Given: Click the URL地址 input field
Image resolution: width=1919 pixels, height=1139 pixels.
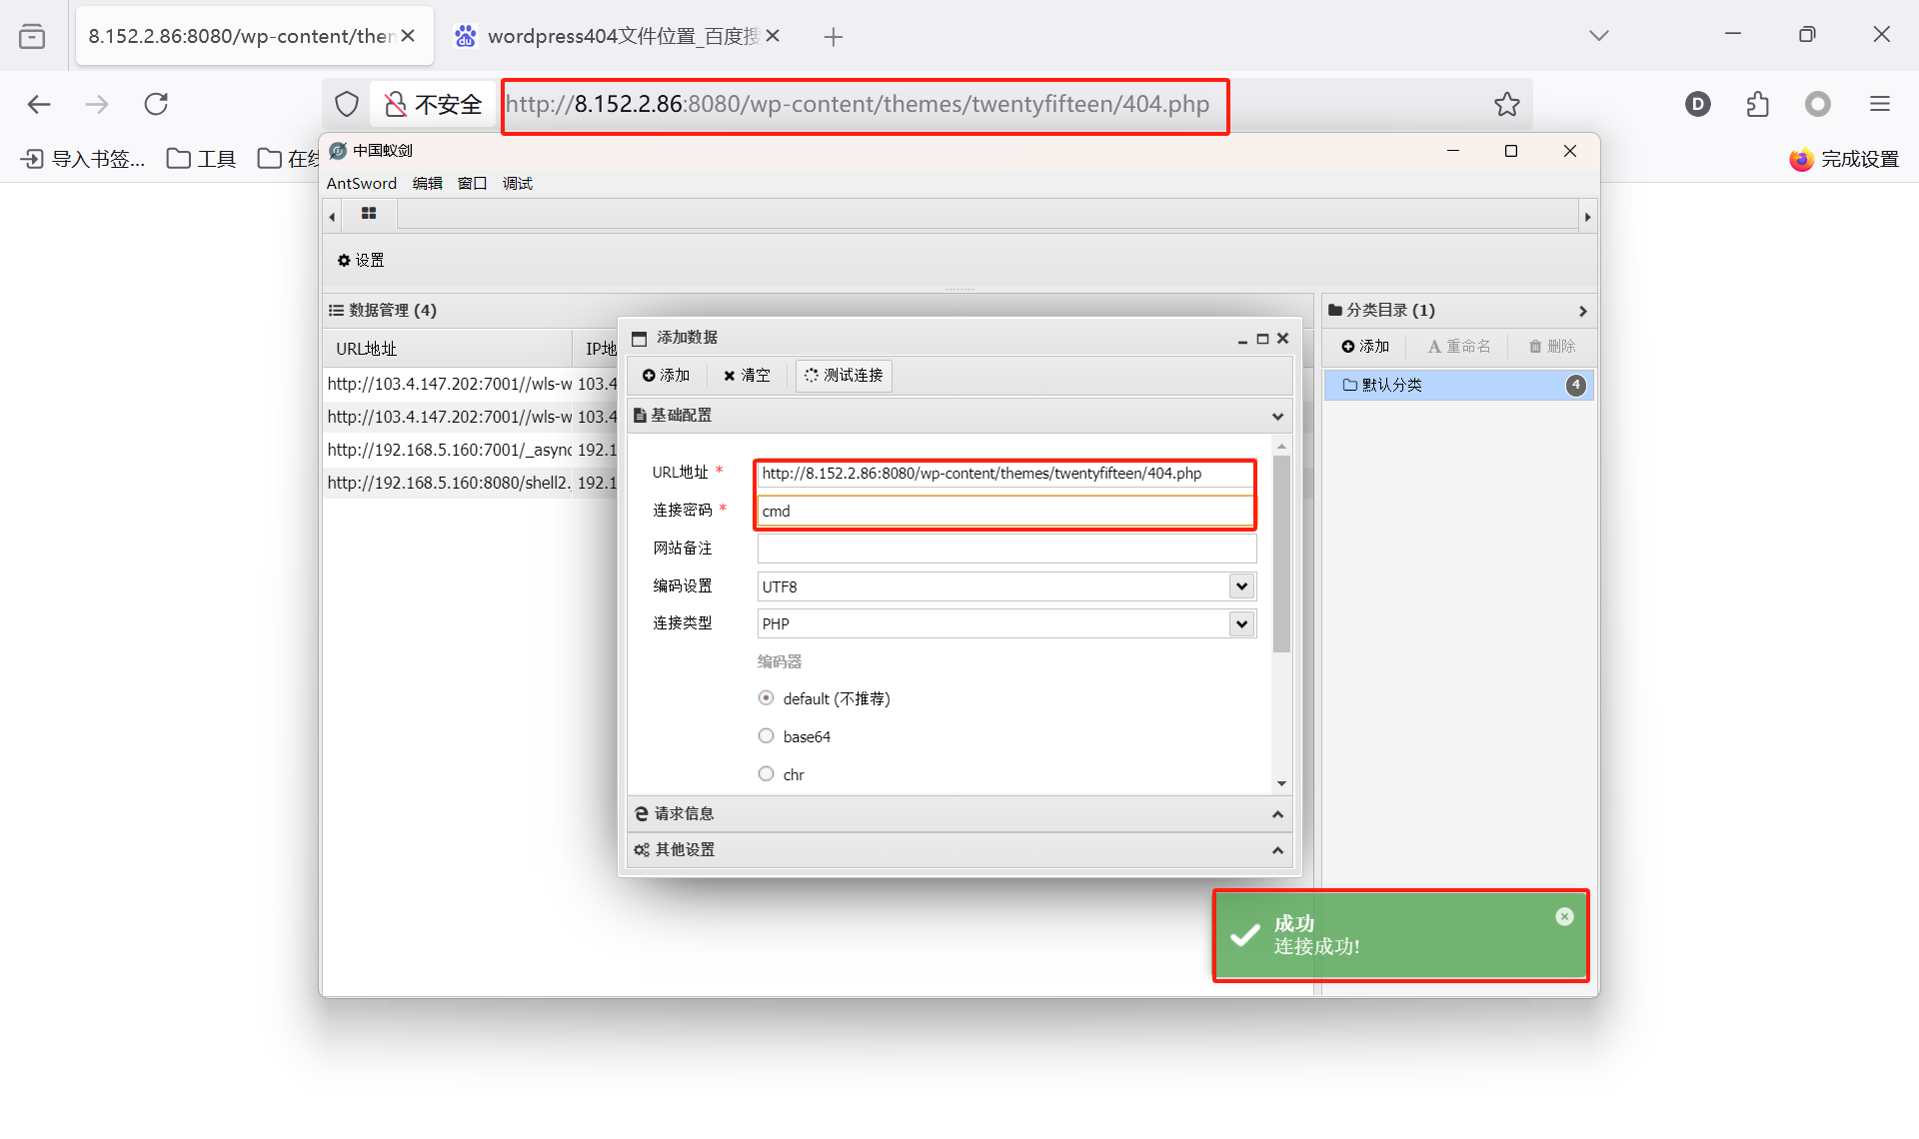Looking at the screenshot, I should [x=1005, y=473].
